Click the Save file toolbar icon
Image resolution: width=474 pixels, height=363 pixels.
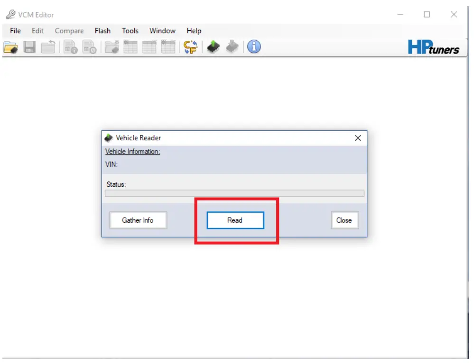coord(29,46)
